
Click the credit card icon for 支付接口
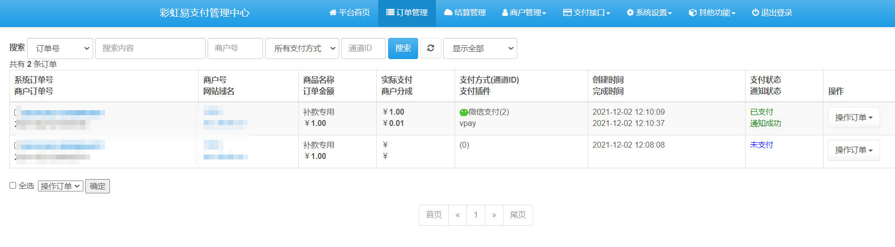[567, 13]
